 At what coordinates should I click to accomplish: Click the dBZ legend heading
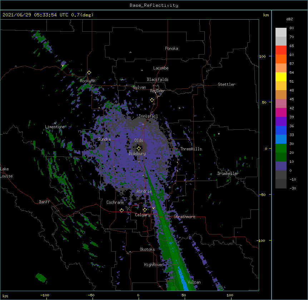click(289, 19)
